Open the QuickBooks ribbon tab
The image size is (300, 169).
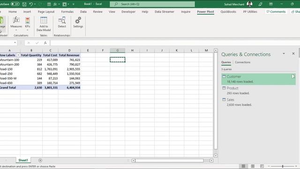pos(228,12)
